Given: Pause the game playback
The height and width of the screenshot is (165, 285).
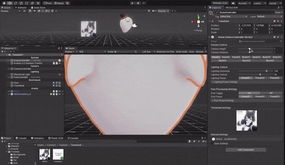Looking at the screenshot, I should point(138,3).
